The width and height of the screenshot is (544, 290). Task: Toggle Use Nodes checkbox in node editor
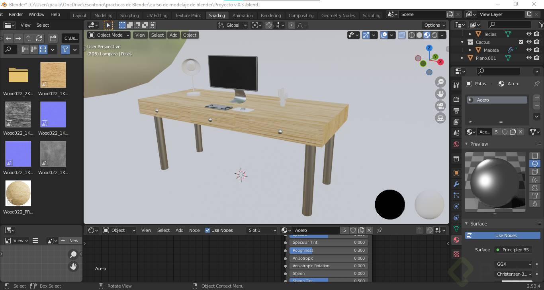(x=207, y=230)
